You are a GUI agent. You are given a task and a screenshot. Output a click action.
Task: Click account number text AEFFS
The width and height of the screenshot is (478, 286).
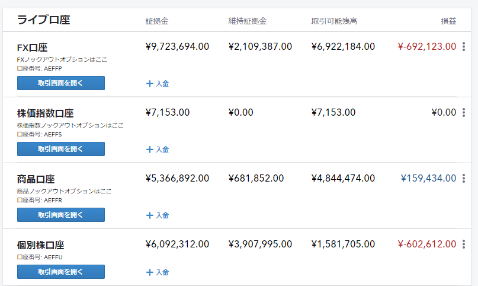click(x=53, y=135)
